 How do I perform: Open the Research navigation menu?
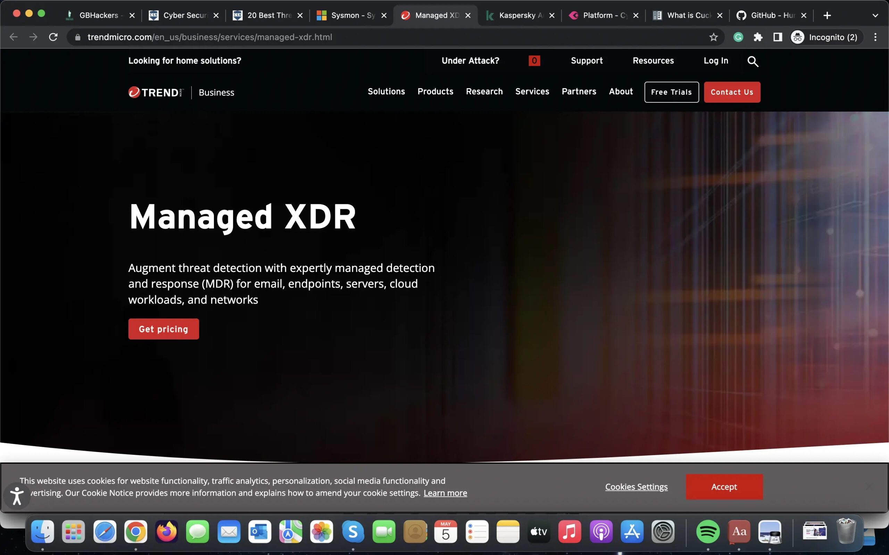click(484, 91)
